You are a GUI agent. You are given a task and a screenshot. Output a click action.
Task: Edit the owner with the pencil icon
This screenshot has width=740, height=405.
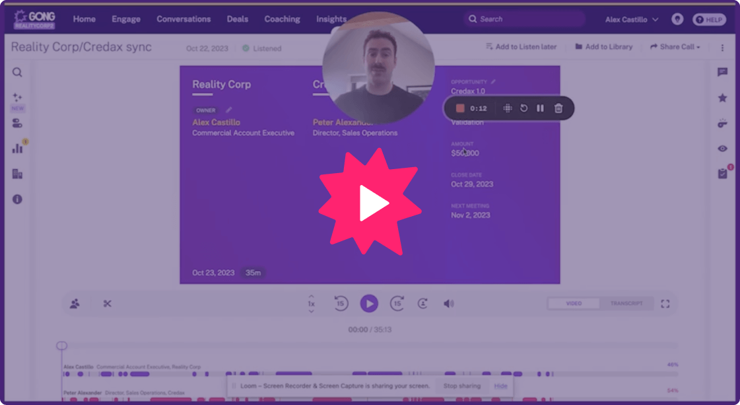tap(228, 110)
